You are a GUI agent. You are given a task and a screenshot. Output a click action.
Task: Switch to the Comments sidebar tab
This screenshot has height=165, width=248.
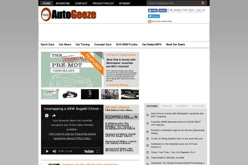tap(182, 106)
